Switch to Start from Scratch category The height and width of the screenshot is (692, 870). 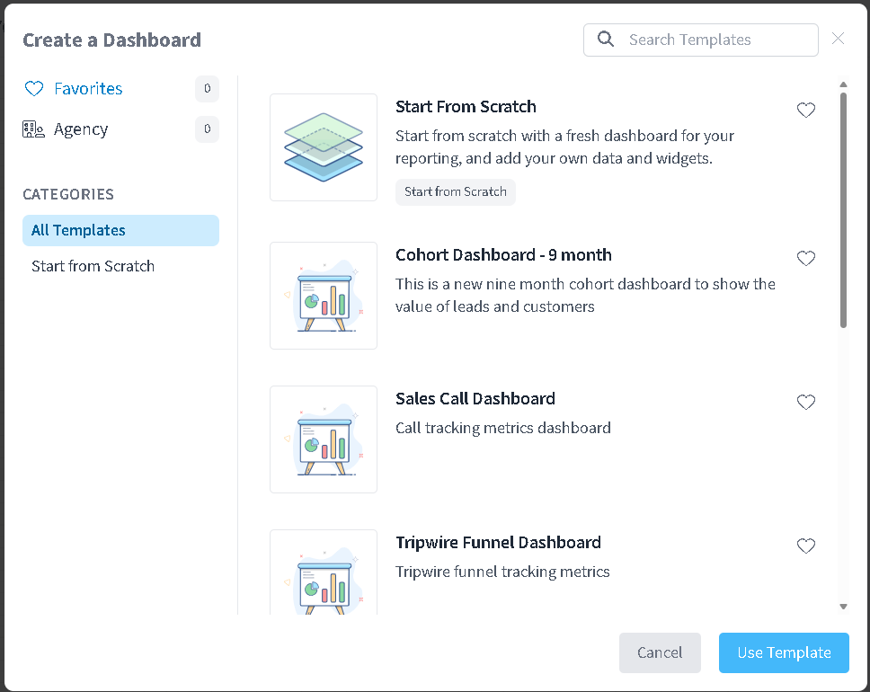[x=93, y=266]
